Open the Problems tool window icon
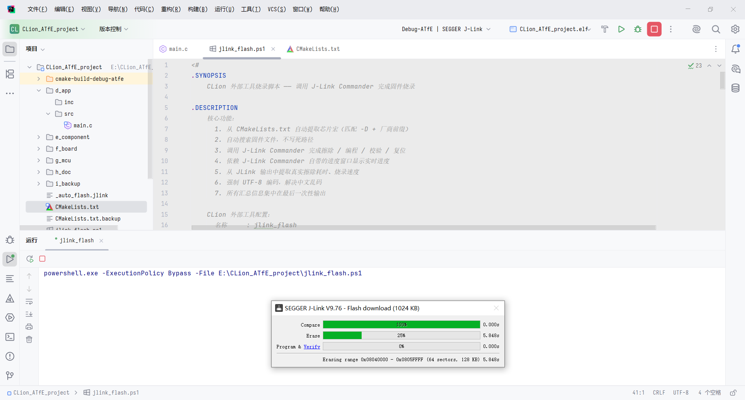745x400 pixels. (x=10, y=357)
